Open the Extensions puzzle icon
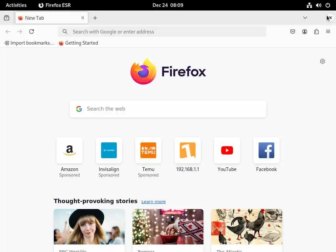 [x=316, y=32]
